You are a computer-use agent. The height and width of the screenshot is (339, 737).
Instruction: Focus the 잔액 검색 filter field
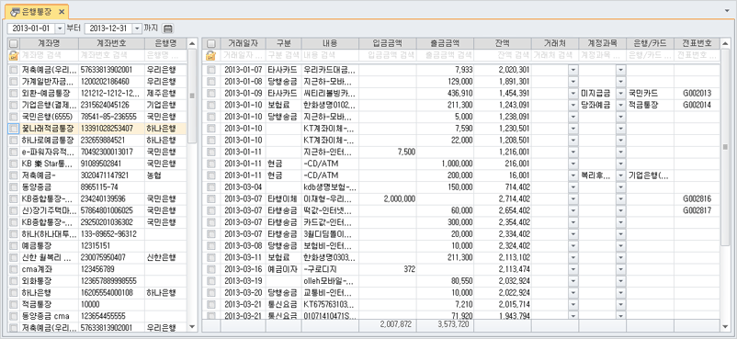point(502,55)
